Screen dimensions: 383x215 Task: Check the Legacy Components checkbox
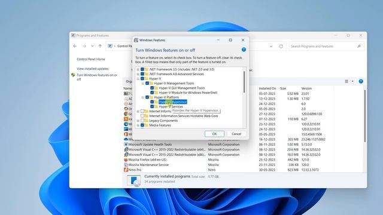tap(142, 121)
